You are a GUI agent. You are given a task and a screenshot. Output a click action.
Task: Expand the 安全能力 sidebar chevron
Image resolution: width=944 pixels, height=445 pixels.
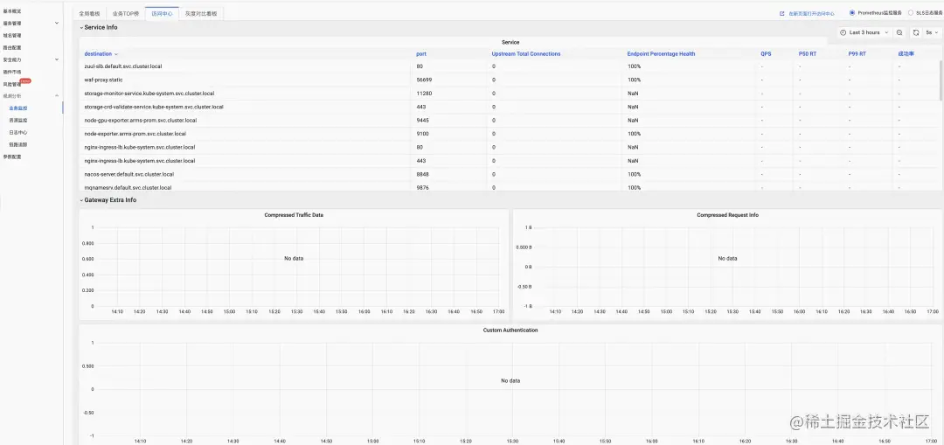57,59
